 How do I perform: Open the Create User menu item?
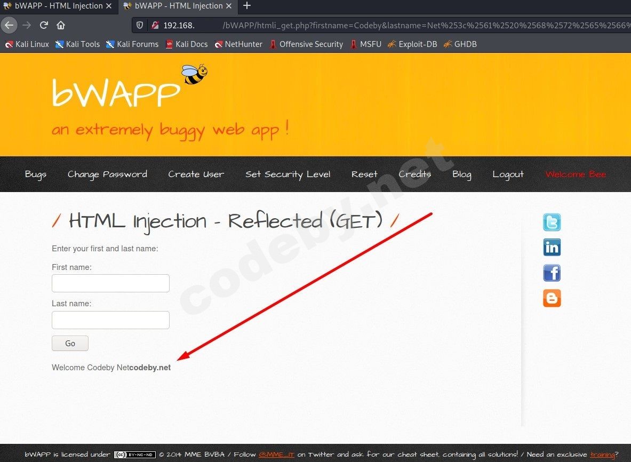point(196,174)
